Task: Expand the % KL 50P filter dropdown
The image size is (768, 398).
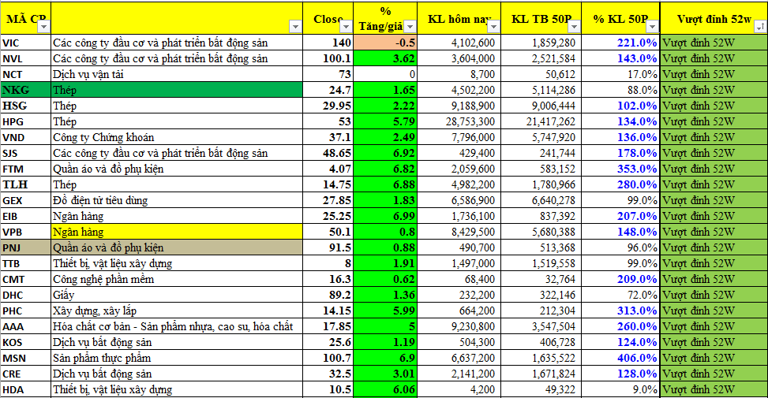Action: [651, 27]
